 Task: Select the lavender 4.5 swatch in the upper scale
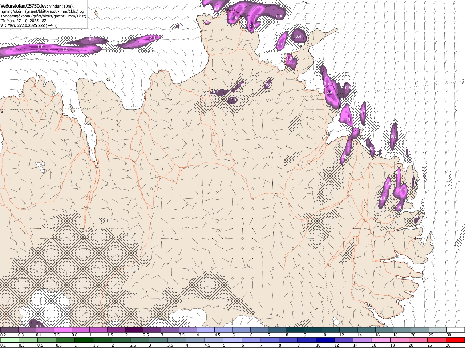click(223, 330)
